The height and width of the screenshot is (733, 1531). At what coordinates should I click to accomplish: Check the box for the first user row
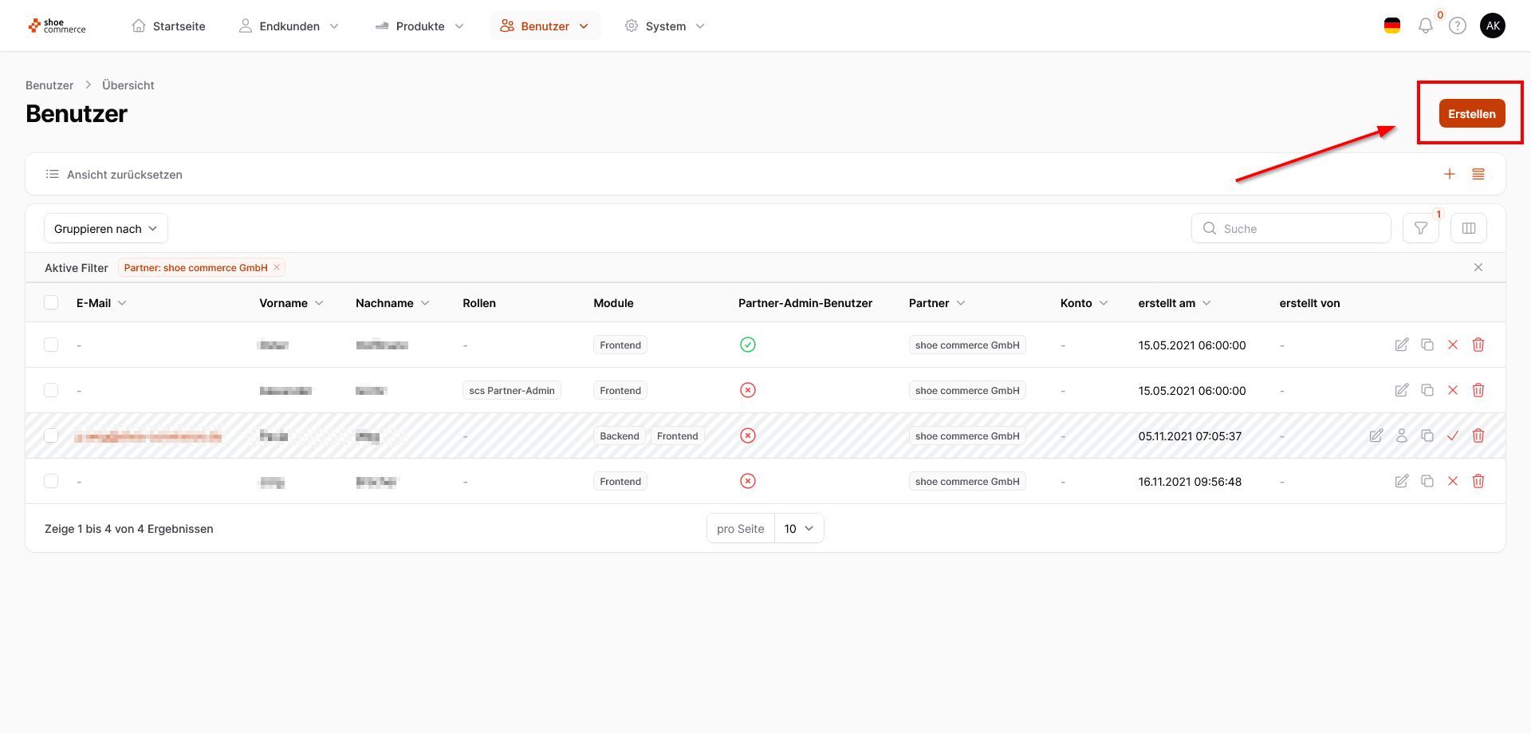[51, 345]
